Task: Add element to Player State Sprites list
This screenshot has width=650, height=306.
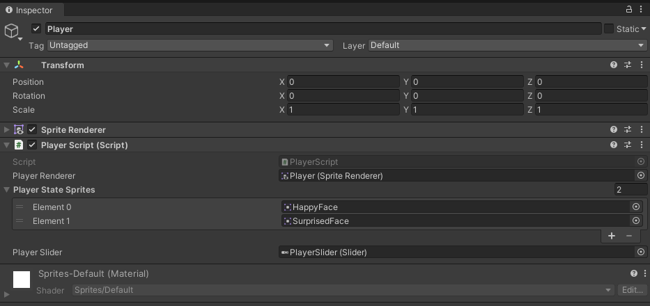Action: [x=612, y=236]
